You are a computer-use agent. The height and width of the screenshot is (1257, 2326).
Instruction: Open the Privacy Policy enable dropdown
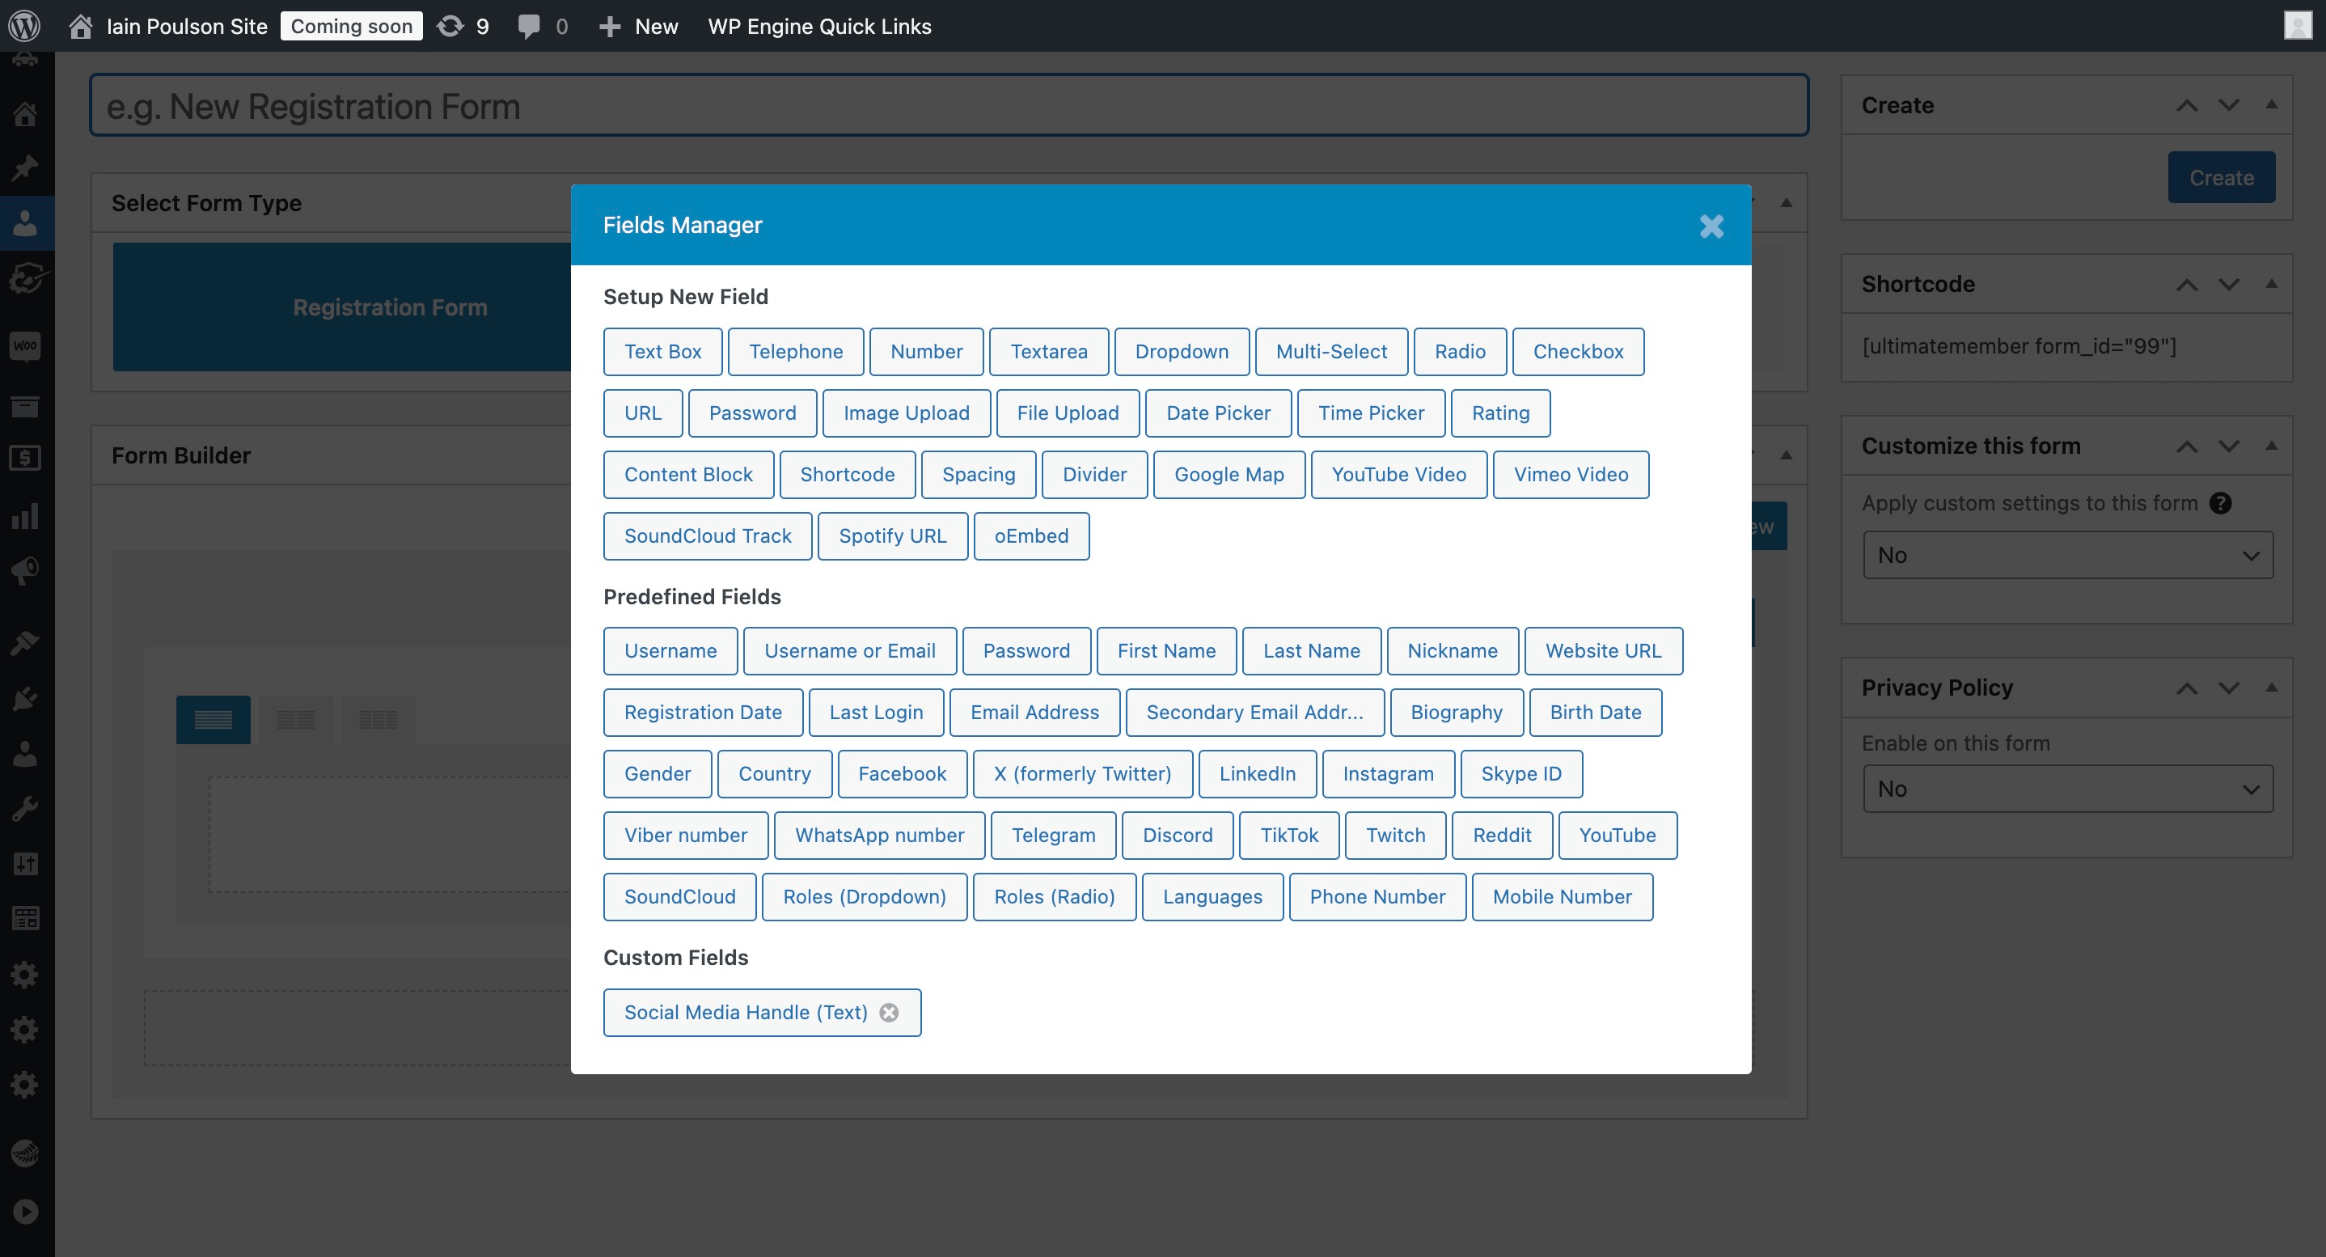[x=2068, y=789]
